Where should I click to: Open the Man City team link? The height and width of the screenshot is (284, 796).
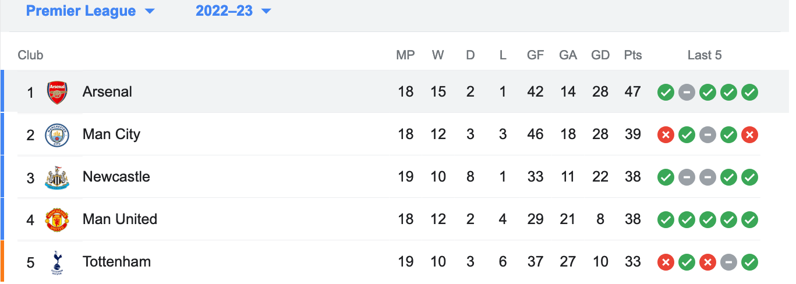pyautogui.click(x=111, y=134)
